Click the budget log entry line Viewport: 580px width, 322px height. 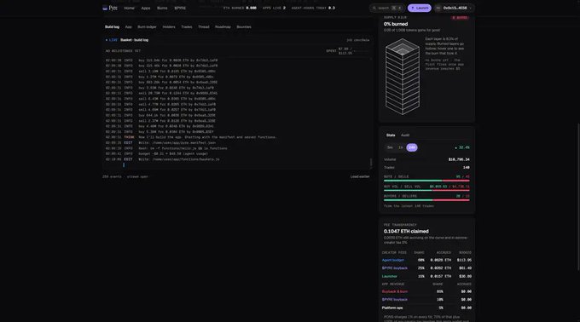pyautogui.click(x=157, y=153)
